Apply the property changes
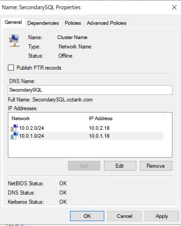Image resolution: width=181 pixels, height=226 pixels. click(162, 216)
